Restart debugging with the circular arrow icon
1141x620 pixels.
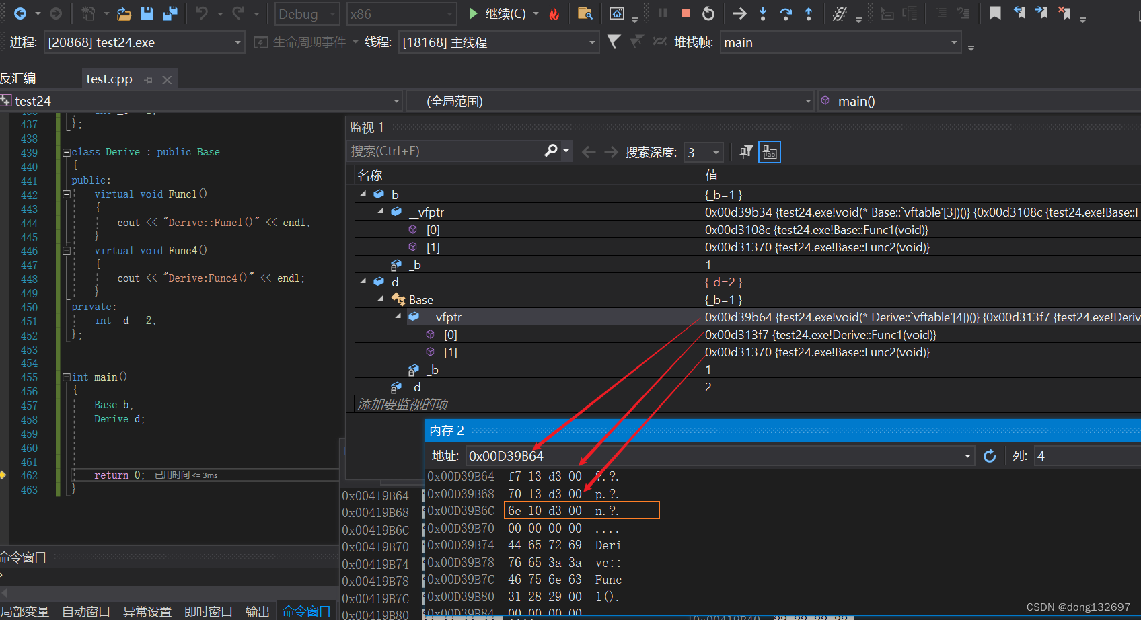(x=708, y=13)
